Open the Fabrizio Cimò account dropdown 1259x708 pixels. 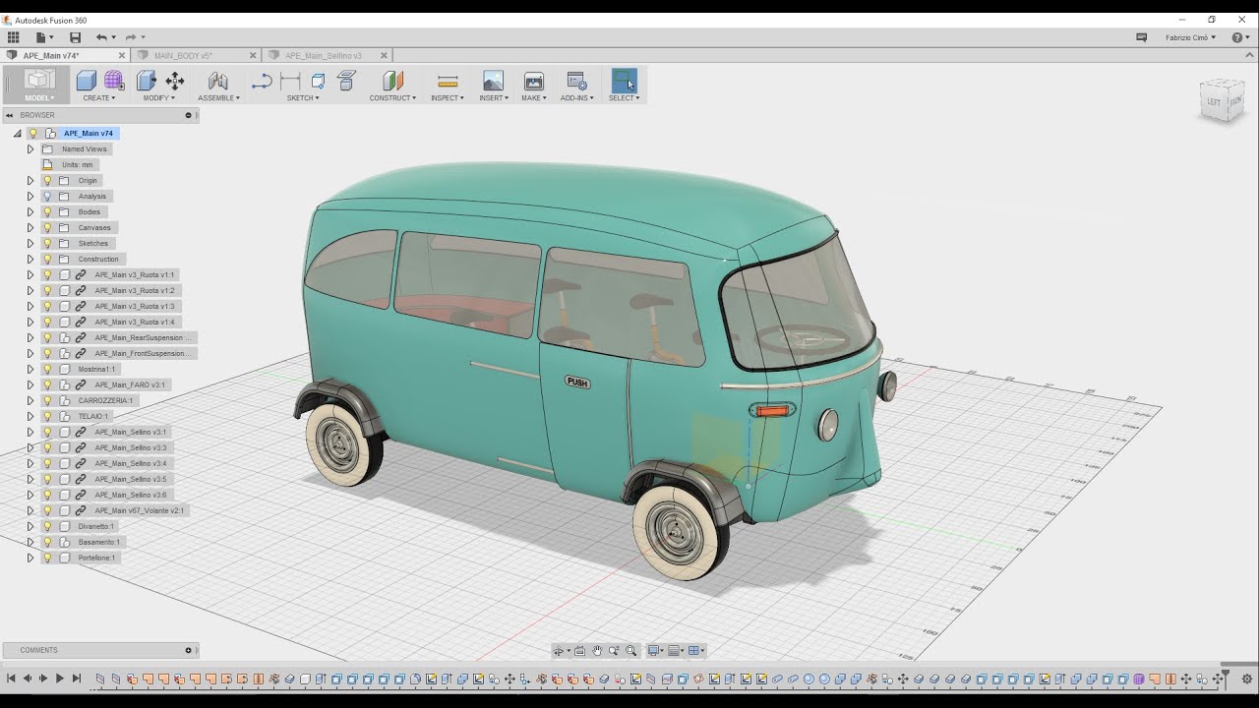[1190, 37]
